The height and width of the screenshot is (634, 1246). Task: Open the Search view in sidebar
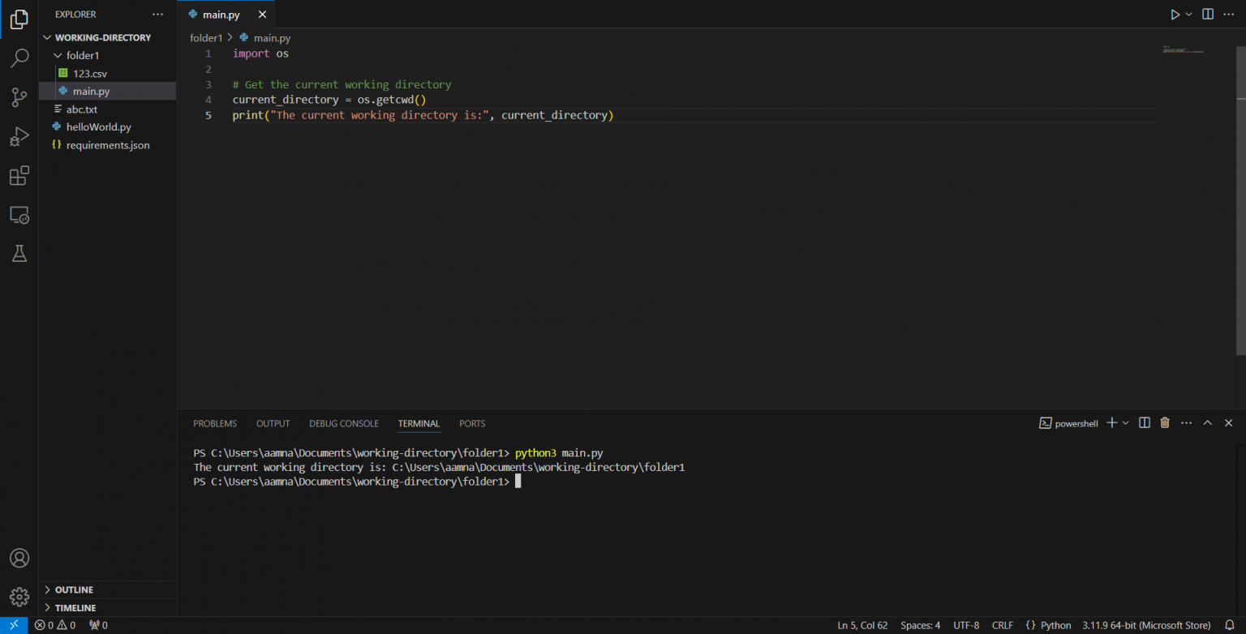pos(19,58)
